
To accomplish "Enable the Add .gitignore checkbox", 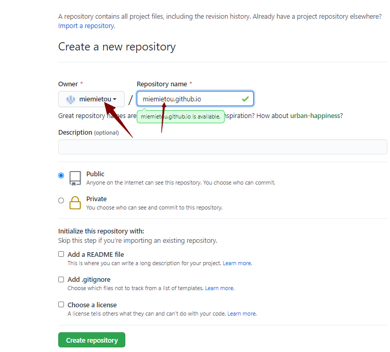I will 61,279.
